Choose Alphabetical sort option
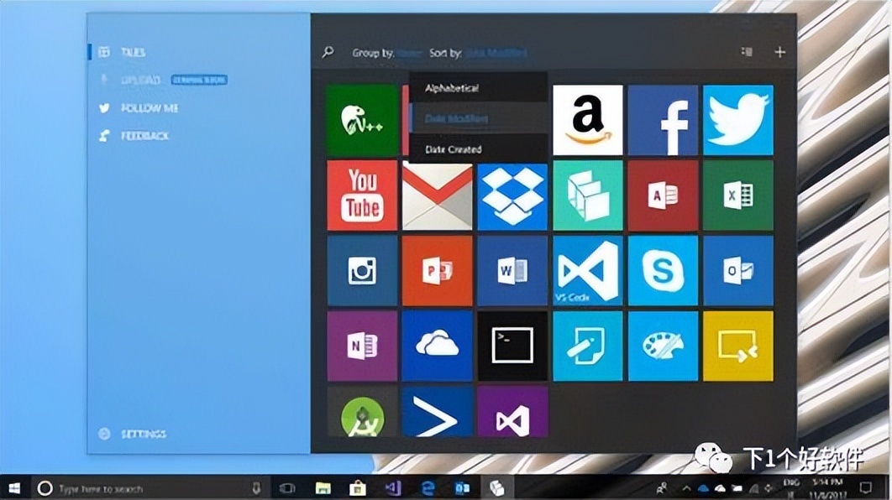Image resolution: width=892 pixels, height=500 pixels. click(x=479, y=87)
